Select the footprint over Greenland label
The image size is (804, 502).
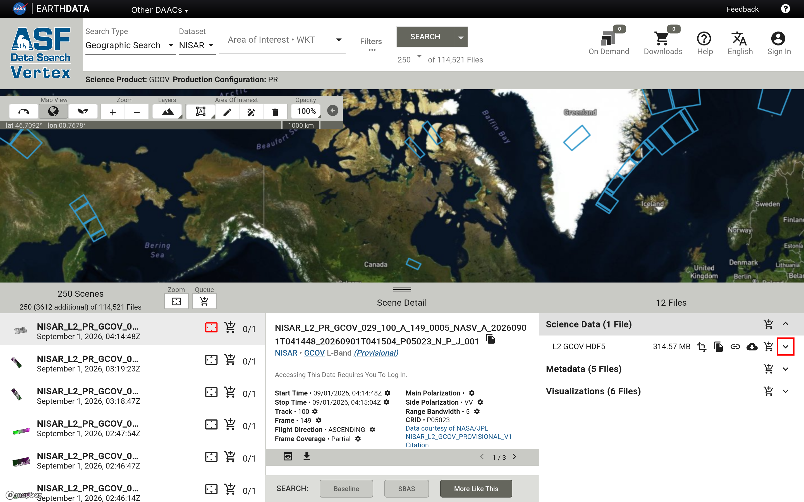point(576,137)
